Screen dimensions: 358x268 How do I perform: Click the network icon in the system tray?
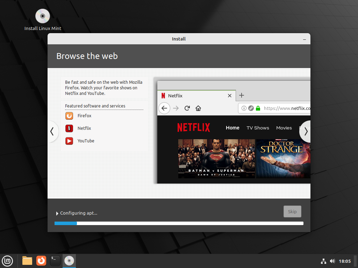click(x=323, y=261)
